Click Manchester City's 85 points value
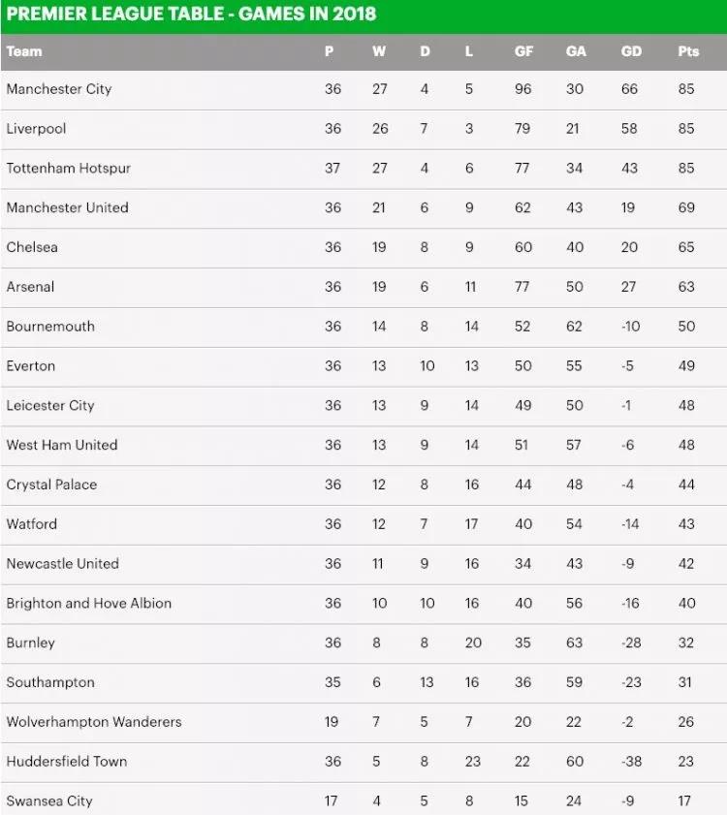The image size is (727, 815). pos(686,89)
